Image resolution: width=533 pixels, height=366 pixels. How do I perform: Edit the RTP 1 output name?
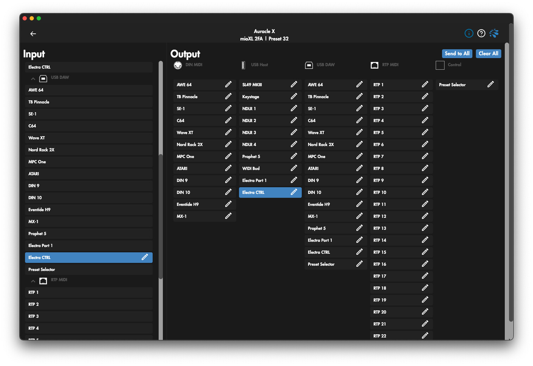pos(425,84)
